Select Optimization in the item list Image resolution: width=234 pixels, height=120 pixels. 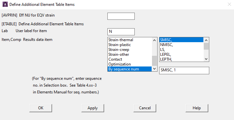pyautogui.click(x=130, y=64)
